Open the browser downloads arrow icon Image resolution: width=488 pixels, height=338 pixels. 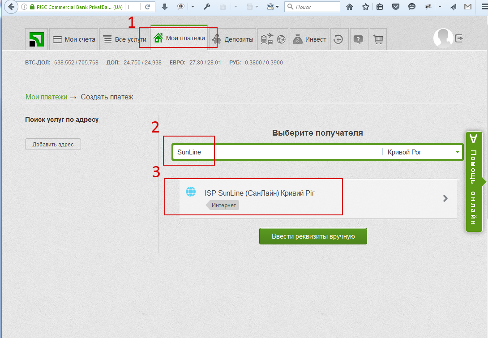click(x=165, y=7)
